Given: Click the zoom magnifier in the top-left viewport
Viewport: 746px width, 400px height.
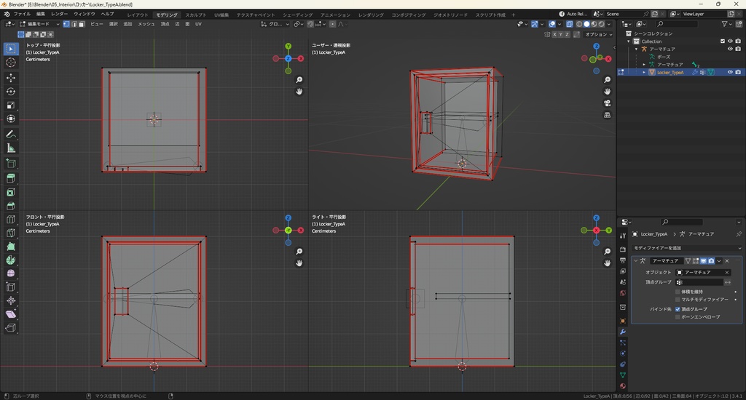Looking at the screenshot, I should 299,80.
